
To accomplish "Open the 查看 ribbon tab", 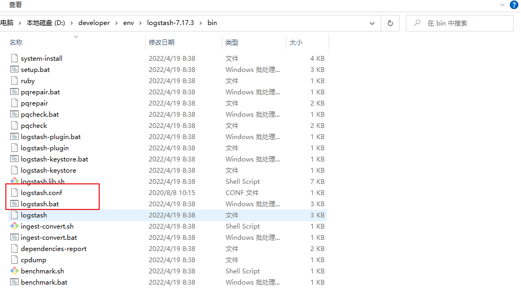I will pos(15,5).
